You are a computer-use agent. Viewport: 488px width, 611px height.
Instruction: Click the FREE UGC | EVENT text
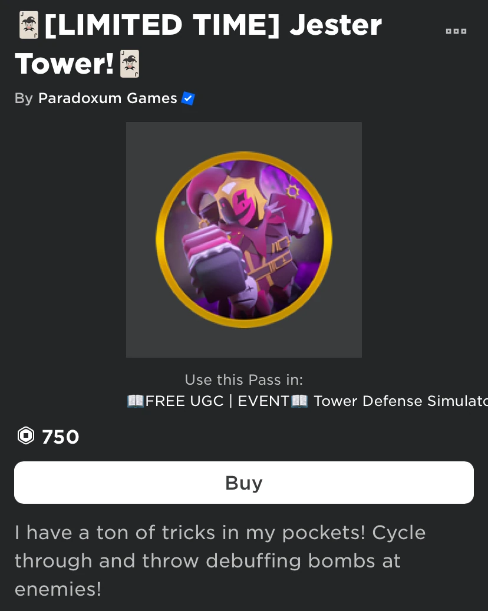pos(217,401)
